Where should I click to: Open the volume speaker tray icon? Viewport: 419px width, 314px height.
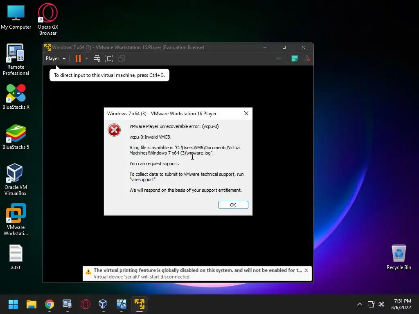click(381, 304)
